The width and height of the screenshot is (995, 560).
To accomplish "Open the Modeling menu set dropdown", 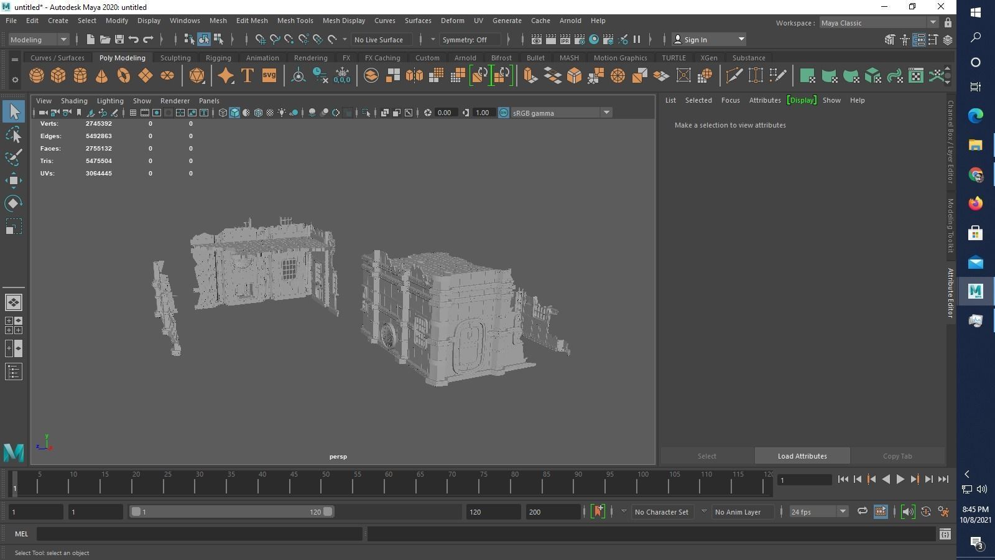I will pyautogui.click(x=39, y=39).
